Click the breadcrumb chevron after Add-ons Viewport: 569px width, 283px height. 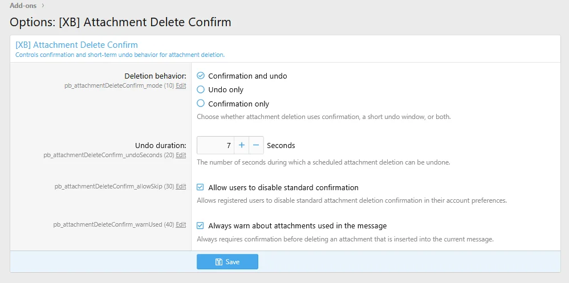43,6
